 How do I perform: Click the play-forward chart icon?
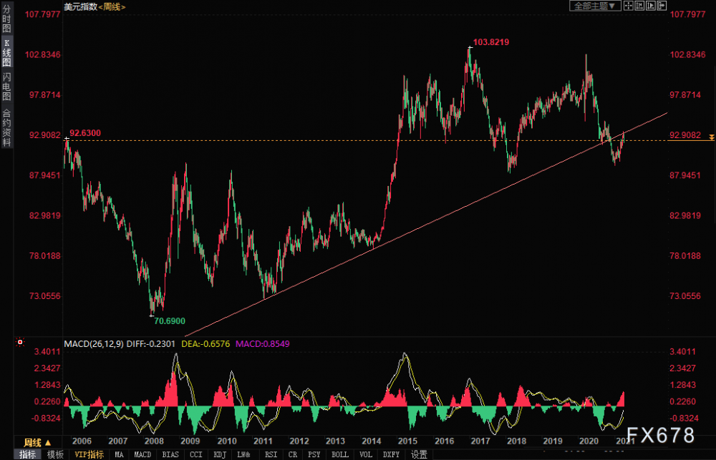pos(651,6)
